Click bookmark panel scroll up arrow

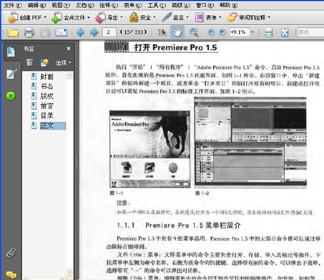pyautogui.click(x=70, y=75)
